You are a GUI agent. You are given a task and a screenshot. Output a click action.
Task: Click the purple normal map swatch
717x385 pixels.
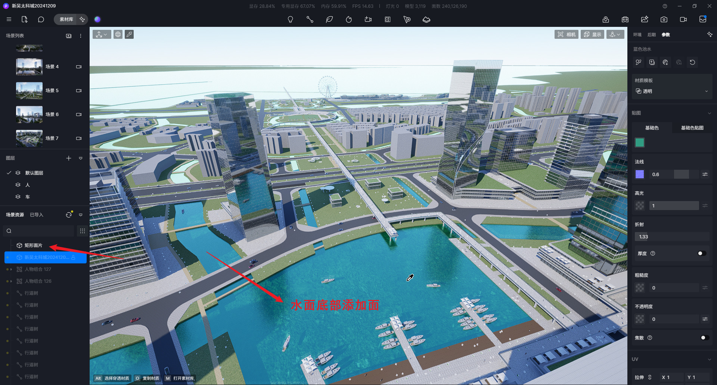(640, 174)
